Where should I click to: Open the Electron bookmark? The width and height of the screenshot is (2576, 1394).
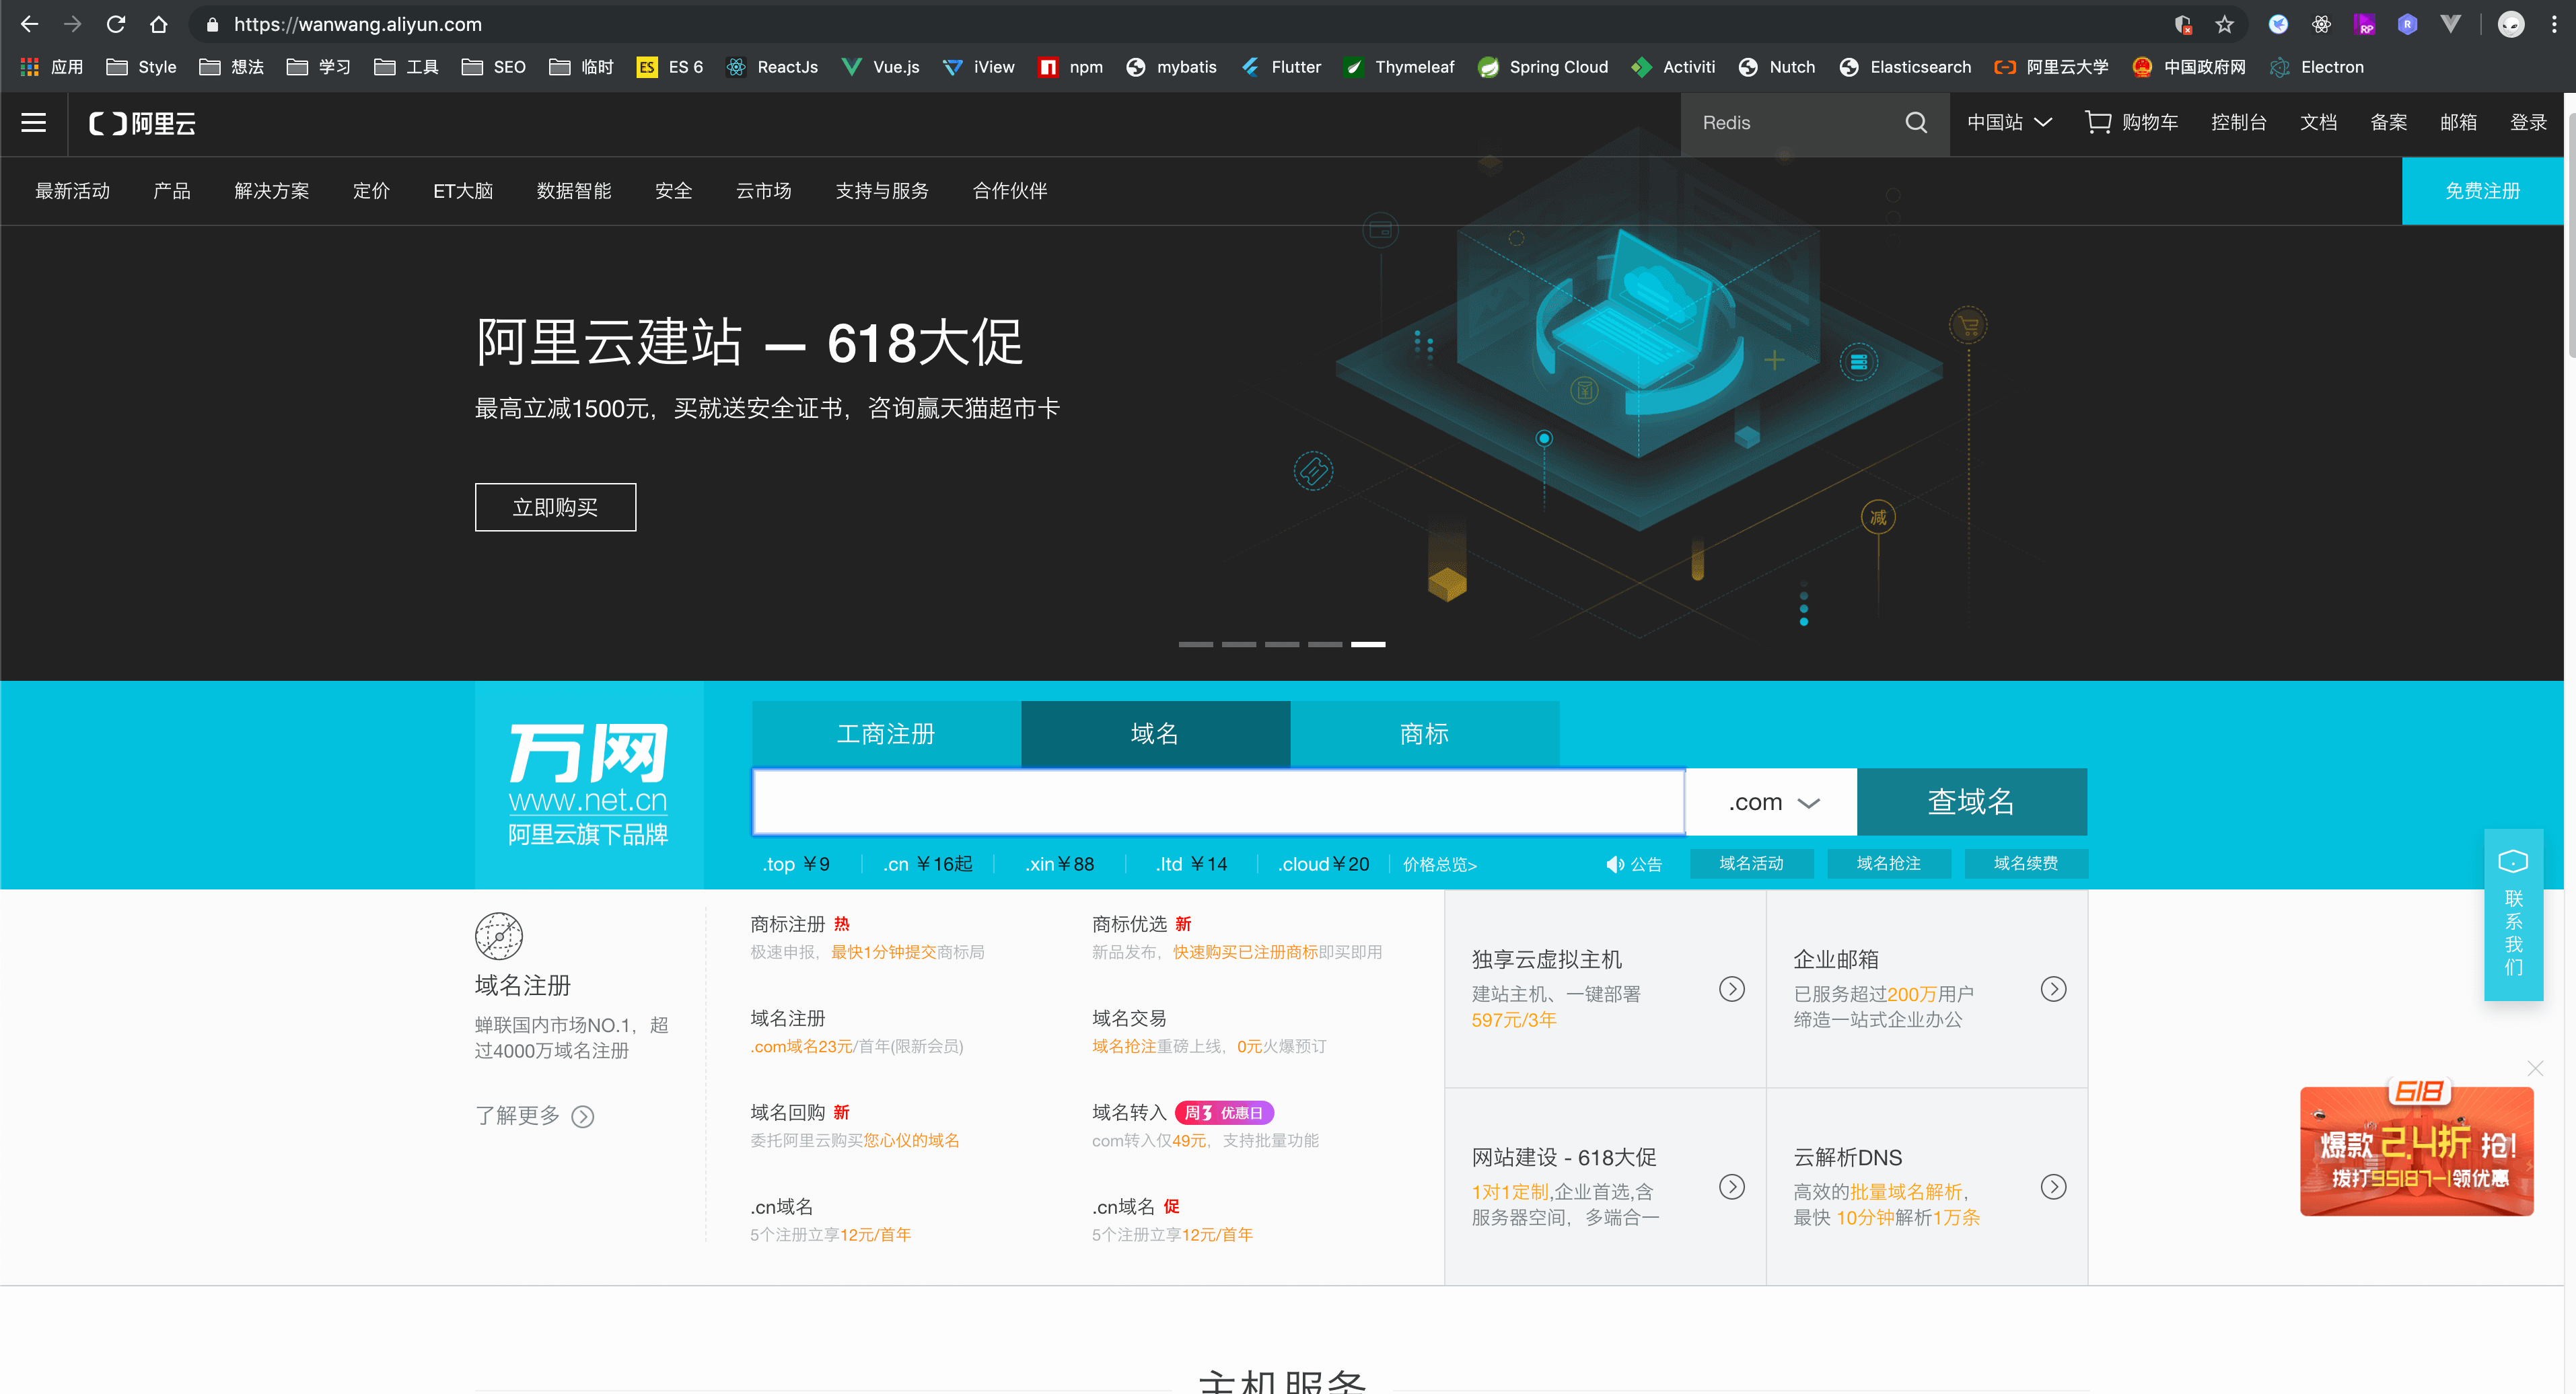[2317, 67]
